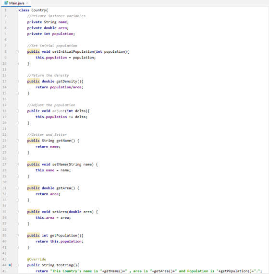Viewport: 269px width, 274px height.
Task: Click comment '//Adjust the population'
Action: point(51,105)
